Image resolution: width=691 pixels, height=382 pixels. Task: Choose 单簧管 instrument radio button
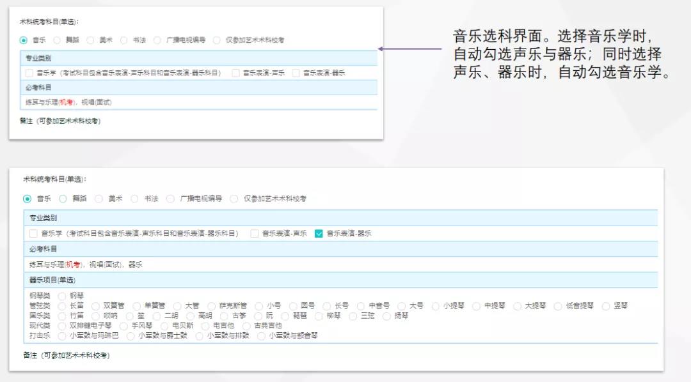137,306
